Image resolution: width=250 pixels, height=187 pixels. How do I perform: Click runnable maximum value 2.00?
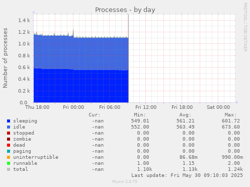pos(234,163)
